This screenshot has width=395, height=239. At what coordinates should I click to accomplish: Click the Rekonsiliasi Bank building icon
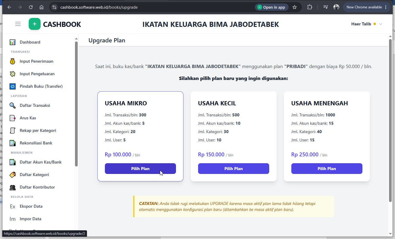pyautogui.click(x=13, y=143)
